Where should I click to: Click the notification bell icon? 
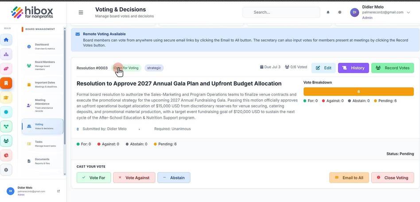point(328,12)
